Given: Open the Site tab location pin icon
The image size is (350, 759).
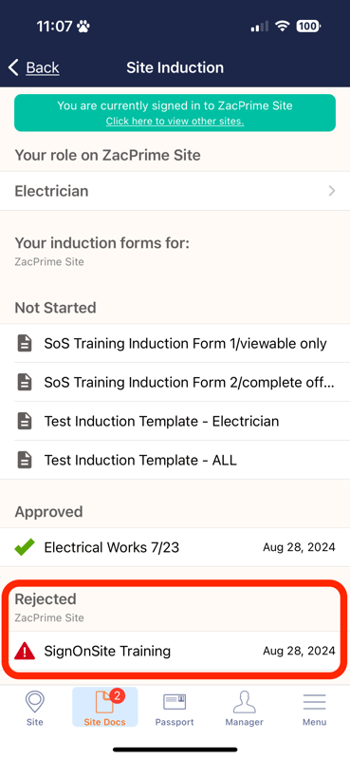Looking at the screenshot, I should 34,702.
